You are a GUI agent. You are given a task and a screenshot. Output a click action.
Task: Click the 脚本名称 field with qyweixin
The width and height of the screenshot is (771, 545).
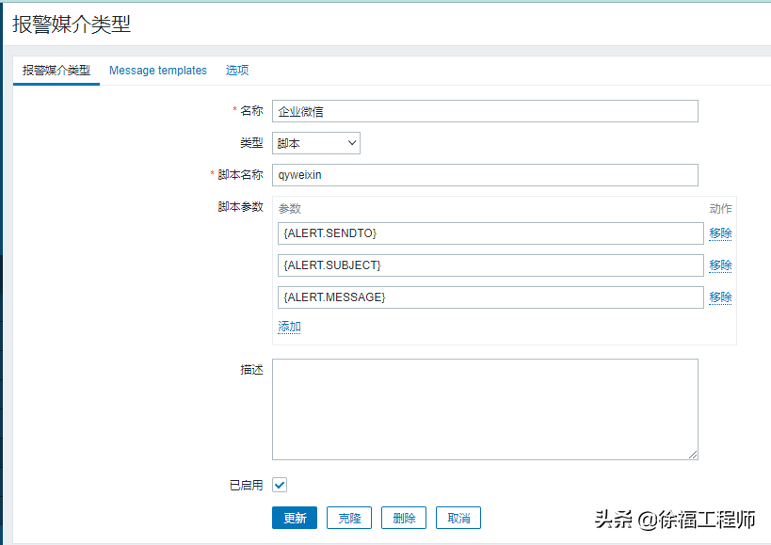(485, 175)
